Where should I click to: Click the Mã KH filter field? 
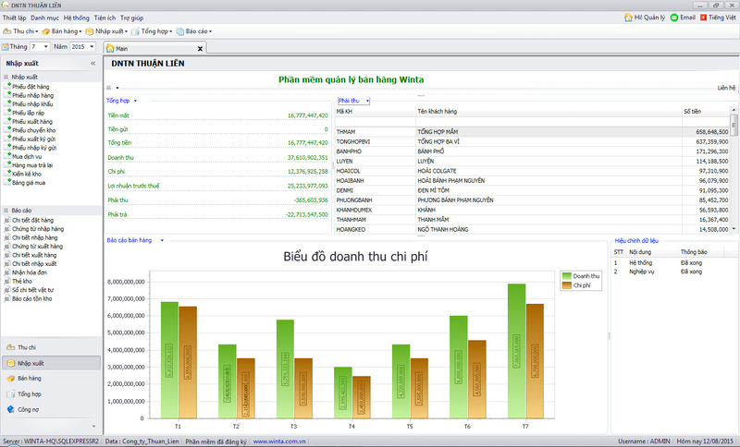376,122
